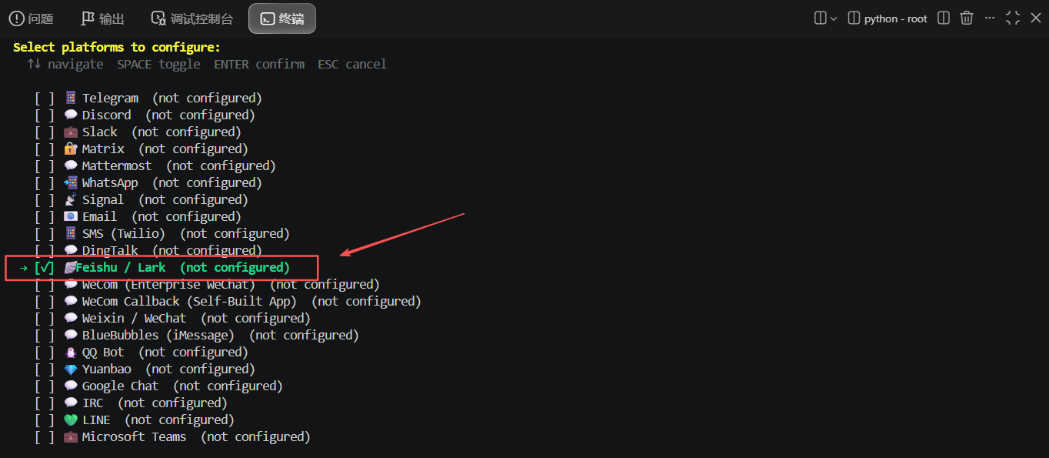Click the Google Chat entry label

(120, 386)
